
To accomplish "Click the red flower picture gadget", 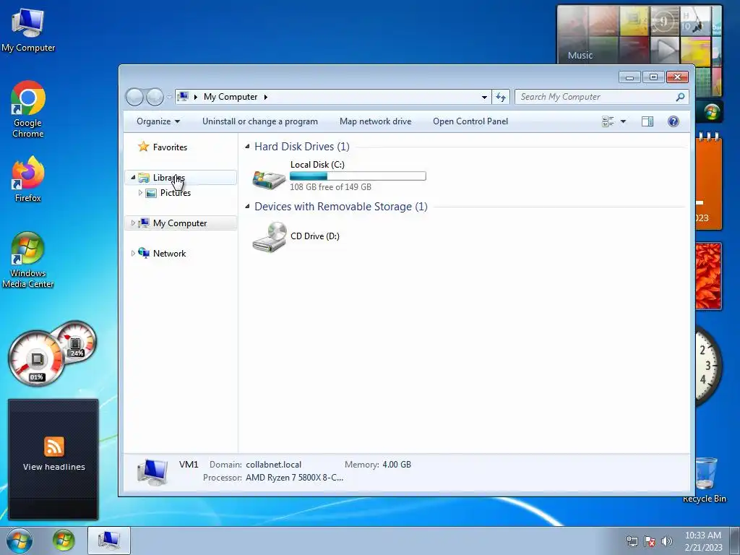I will pos(708,276).
